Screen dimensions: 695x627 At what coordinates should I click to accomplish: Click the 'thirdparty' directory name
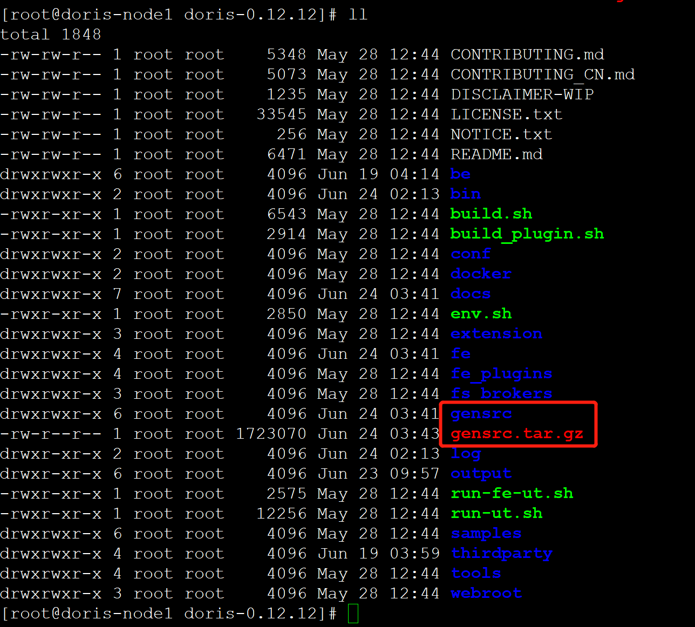click(502, 554)
